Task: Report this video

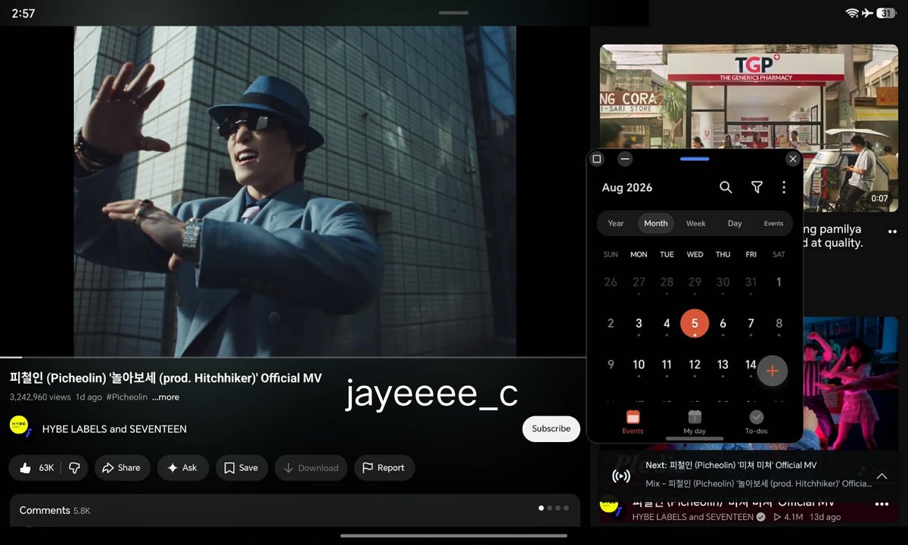Action: point(384,468)
